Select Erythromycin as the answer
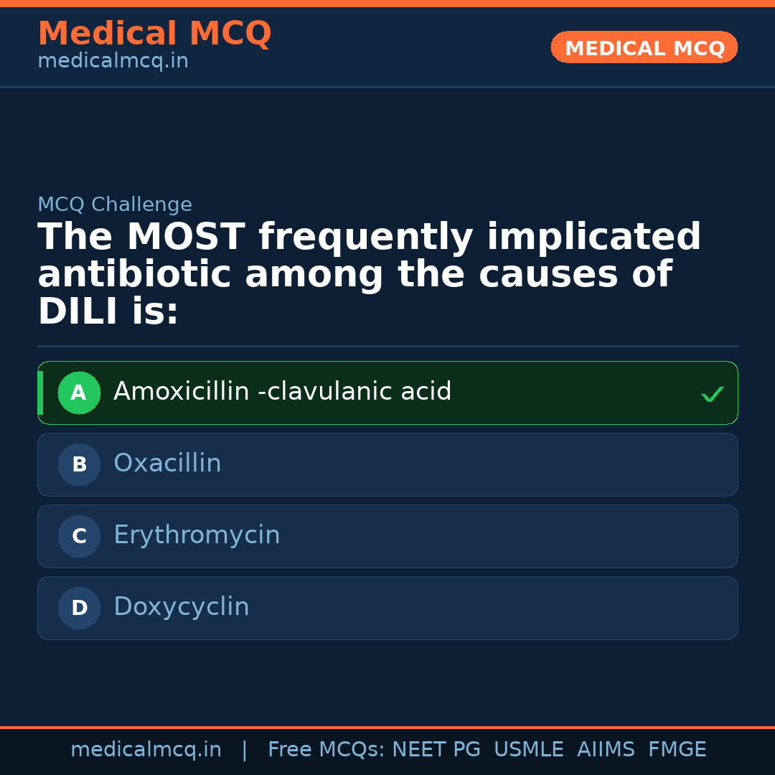The image size is (775, 775). click(x=197, y=535)
